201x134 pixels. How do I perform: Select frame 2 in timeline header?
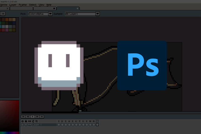(62, 121)
